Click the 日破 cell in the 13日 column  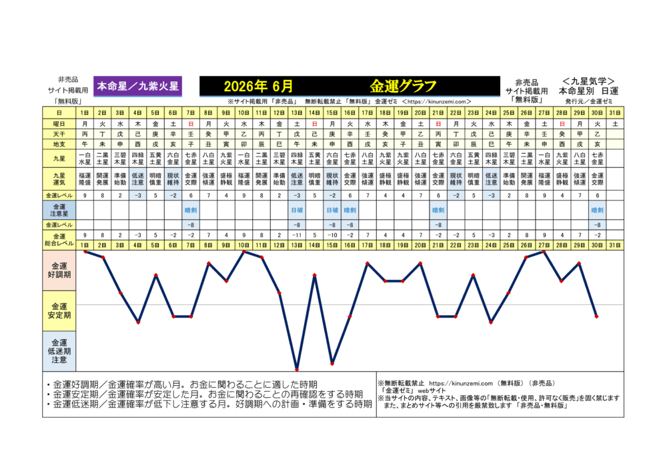pos(297,210)
